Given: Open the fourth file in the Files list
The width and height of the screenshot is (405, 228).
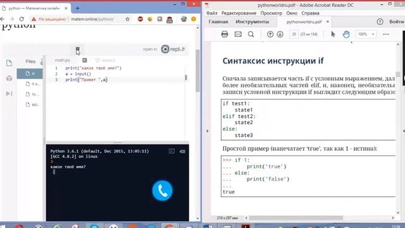Looking at the screenshot, I should (32, 104).
